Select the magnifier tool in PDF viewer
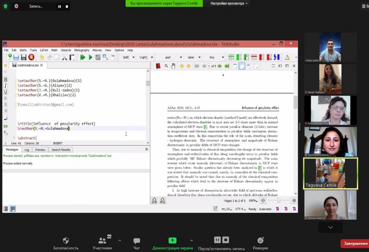Viewport: 369px width, 252px height. click(167, 66)
